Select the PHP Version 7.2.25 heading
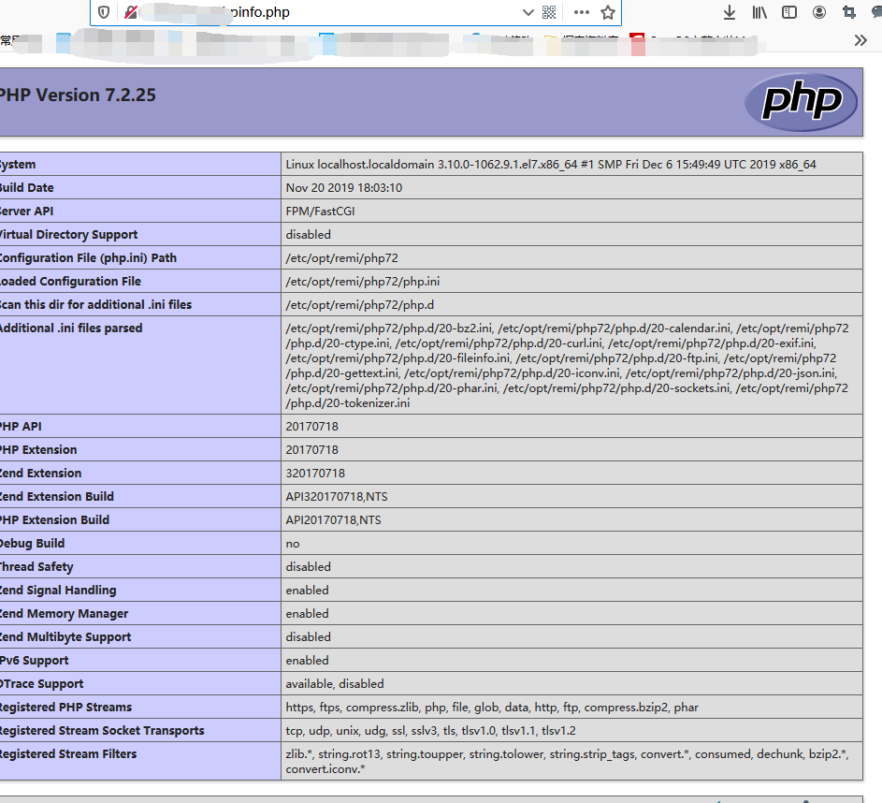The width and height of the screenshot is (882, 803). (77, 95)
